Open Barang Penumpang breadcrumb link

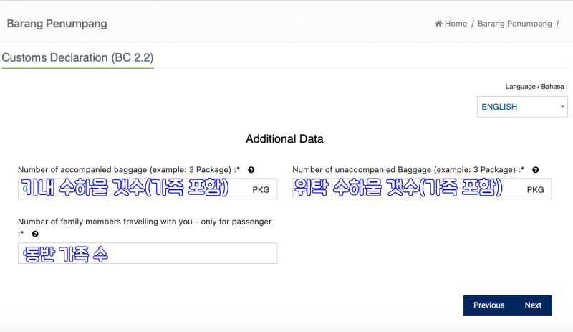tap(514, 24)
